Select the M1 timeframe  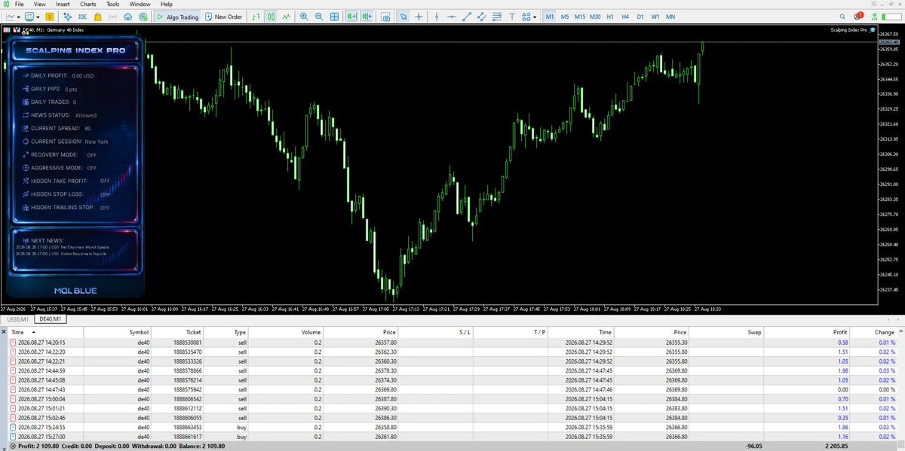[550, 17]
